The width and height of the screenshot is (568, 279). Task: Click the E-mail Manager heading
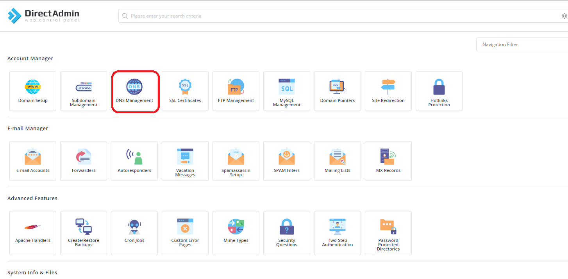coord(28,128)
